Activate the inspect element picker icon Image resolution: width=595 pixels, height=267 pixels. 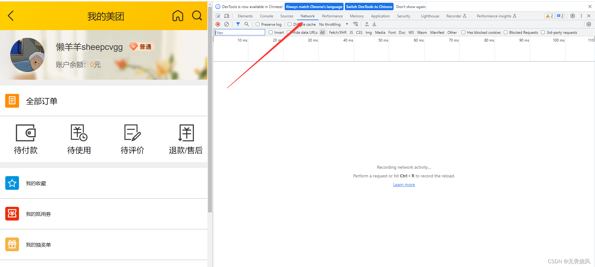218,16
